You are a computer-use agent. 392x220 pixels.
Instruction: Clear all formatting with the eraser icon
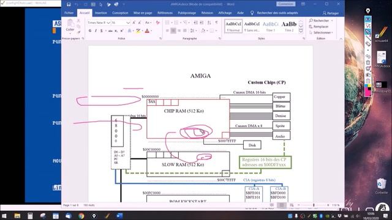point(157,23)
